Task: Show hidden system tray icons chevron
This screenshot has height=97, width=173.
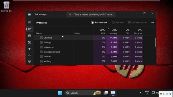Action: click(141, 93)
